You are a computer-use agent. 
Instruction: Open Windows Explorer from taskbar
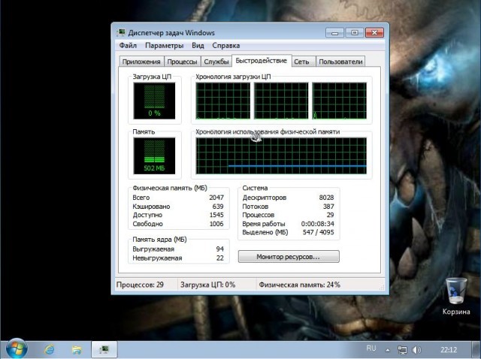77,349
